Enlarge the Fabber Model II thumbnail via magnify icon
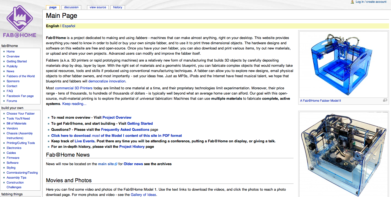Screen dimensions: 391x197 385,101
